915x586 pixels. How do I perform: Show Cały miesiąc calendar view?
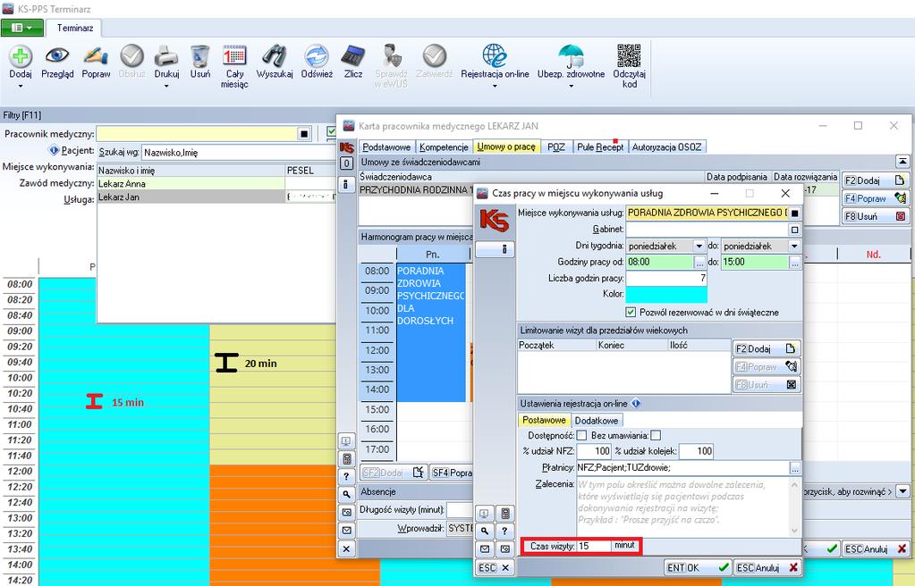[234, 56]
